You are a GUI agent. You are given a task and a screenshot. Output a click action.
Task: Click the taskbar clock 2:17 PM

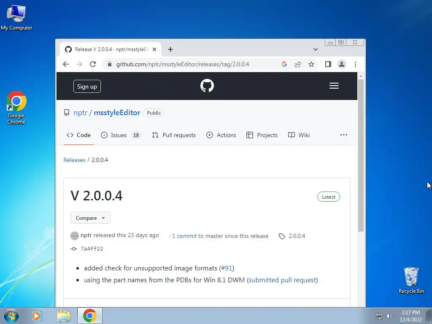(x=410, y=316)
